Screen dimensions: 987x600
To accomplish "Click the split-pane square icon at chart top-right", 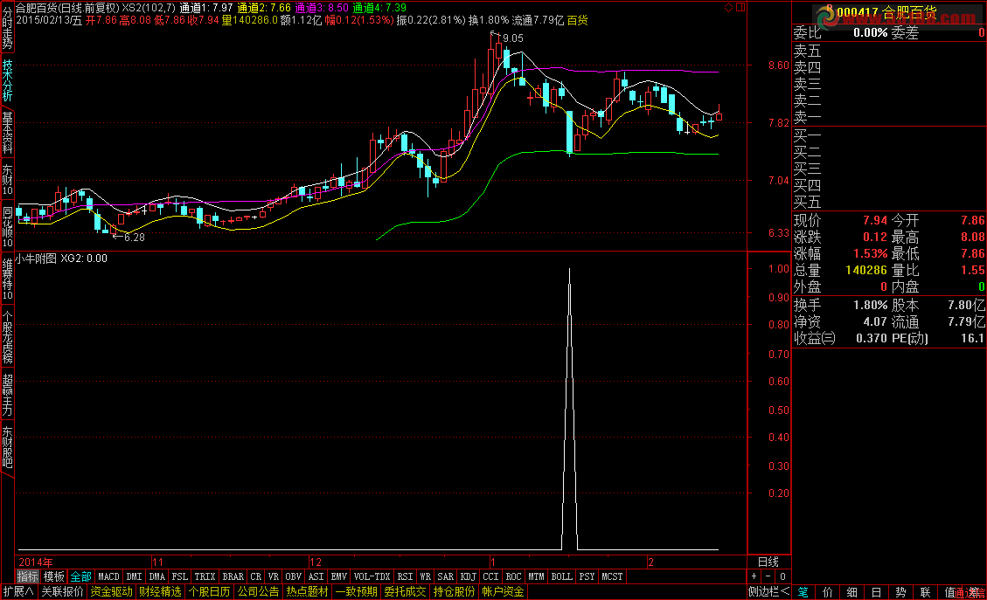I will click(x=740, y=8).
